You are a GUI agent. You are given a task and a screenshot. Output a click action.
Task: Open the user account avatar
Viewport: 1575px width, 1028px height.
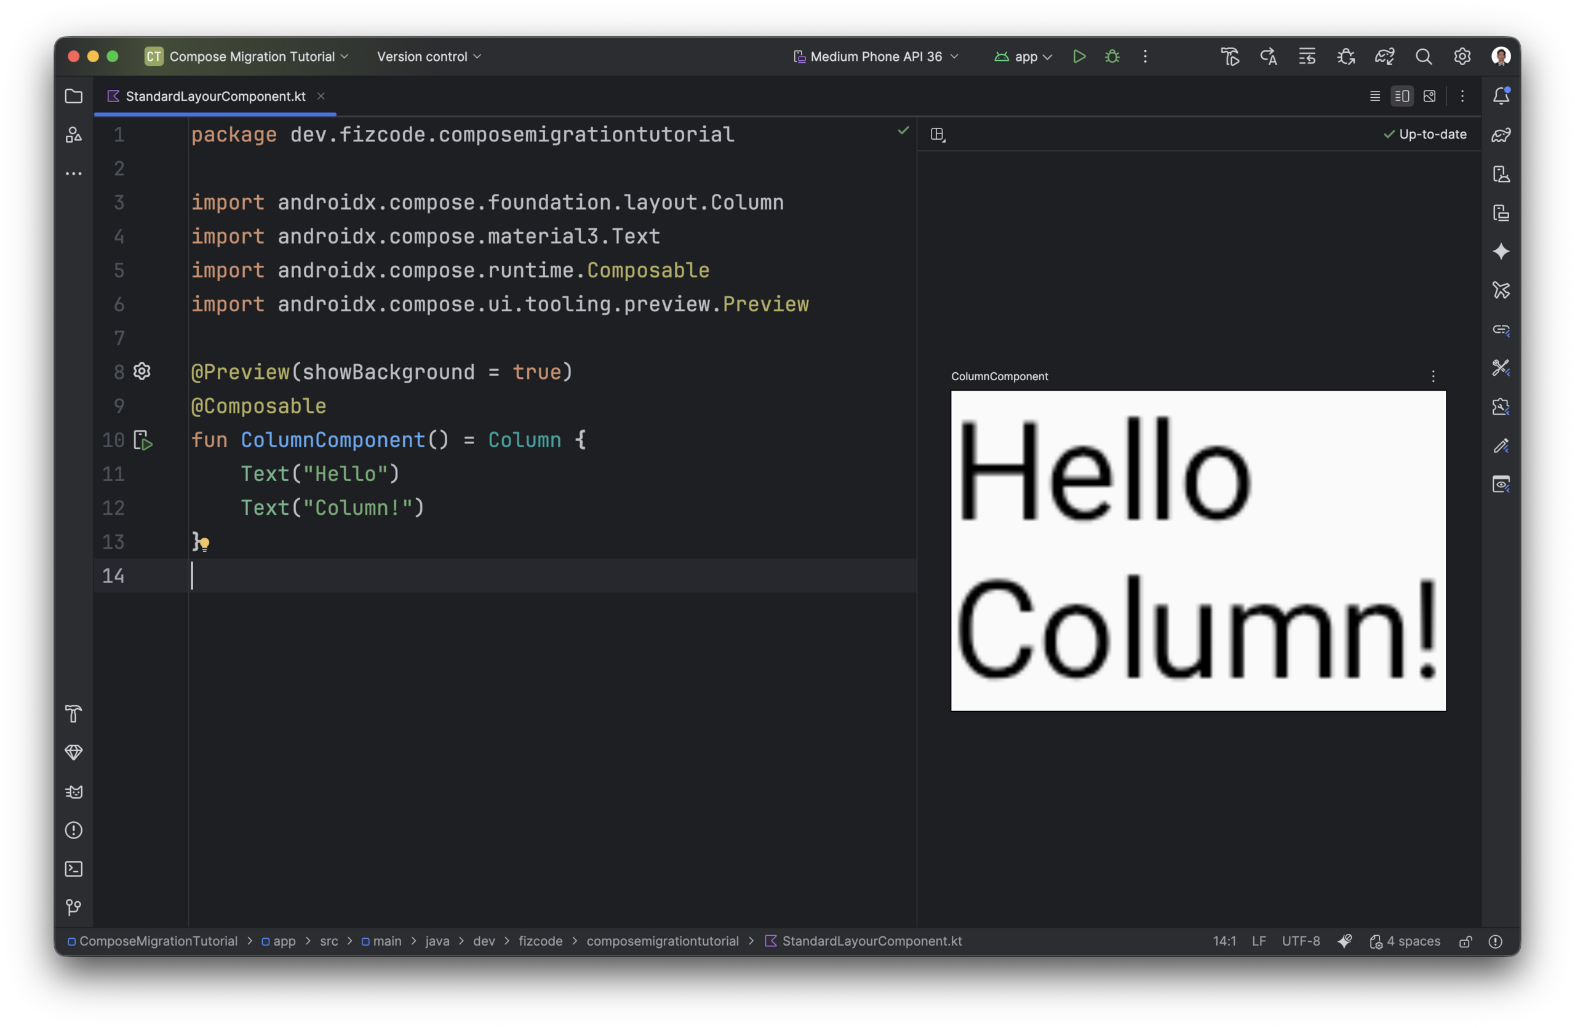pos(1501,56)
